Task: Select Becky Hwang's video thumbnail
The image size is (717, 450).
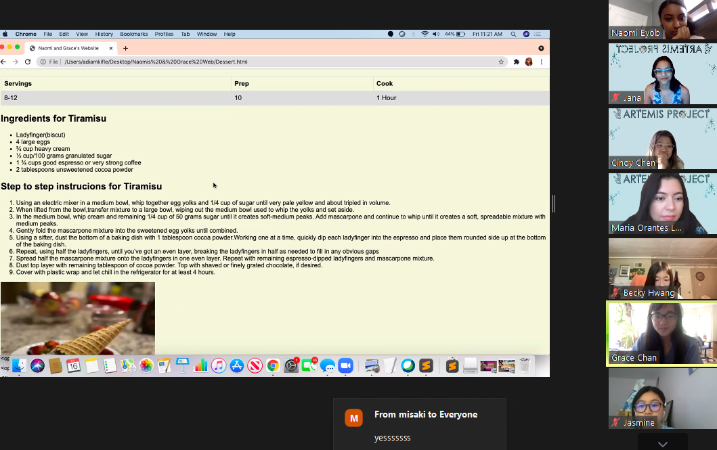Action: pos(663,269)
